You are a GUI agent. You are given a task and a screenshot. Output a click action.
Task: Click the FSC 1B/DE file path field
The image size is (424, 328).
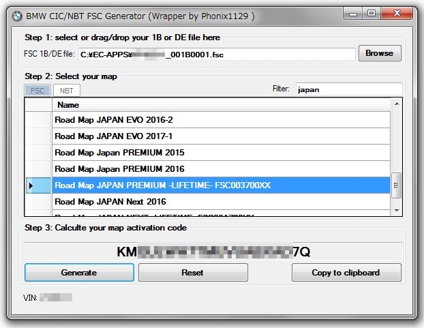click(x=217, y=55)
